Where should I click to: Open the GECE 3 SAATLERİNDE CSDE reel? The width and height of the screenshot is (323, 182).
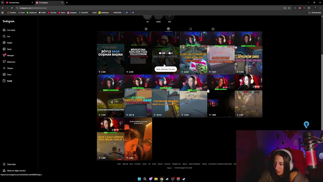[111, 139]
